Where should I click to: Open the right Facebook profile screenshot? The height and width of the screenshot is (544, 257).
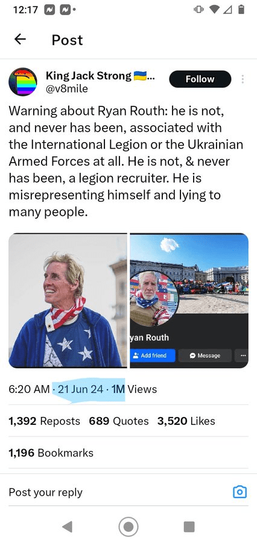point(189,300)
